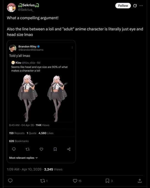Screen dimensions: 150x188
Task: Click the share nodes icon in quoted screenshot
Action: (x=69, y=149)
